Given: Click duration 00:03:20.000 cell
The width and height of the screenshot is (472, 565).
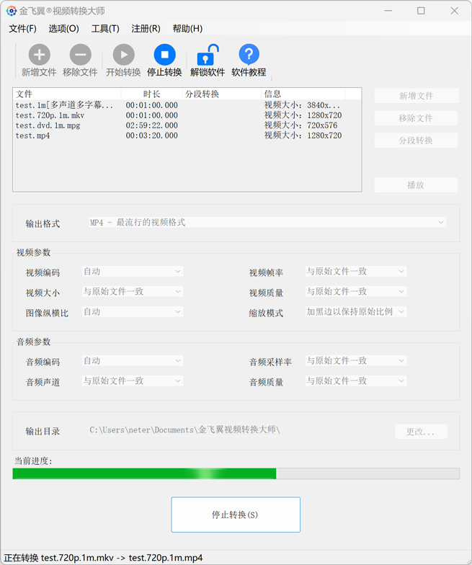Looking at the screenshot, I should pyautogui.click(x=151, y=135).
